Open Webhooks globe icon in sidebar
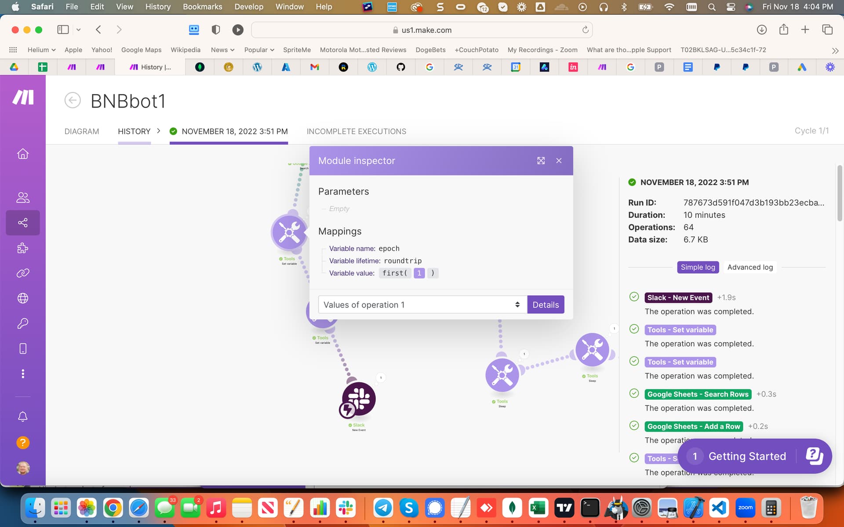Viewport: 844px width, 527px height. [x=23, y=298]
